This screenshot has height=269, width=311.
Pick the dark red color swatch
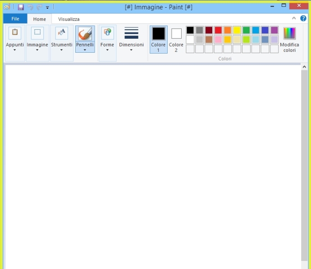tap(209, 30)
